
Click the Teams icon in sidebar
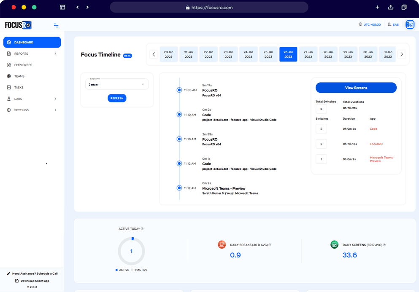9,76
